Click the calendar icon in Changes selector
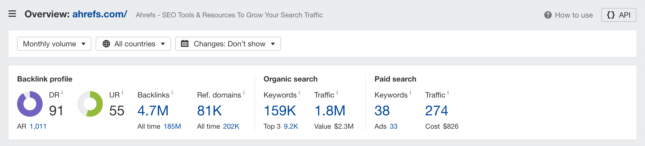Image resolution: width=645 pixels, height=146 pixels. [185, 43]
